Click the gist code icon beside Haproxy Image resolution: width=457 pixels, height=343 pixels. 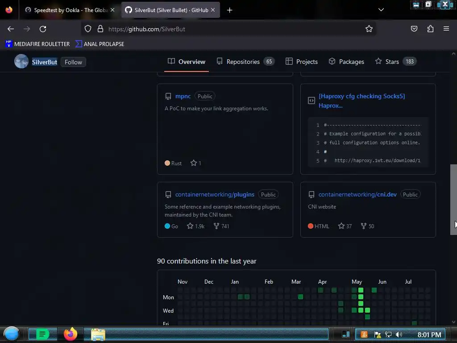(x=311, y=100)
